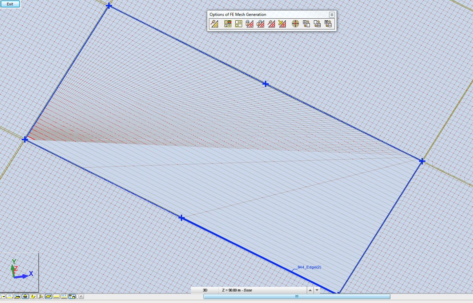Click the target emitter icon in mesh toolbar
Viewport: 473px width, 303px height.
click(x=295, y=24)
